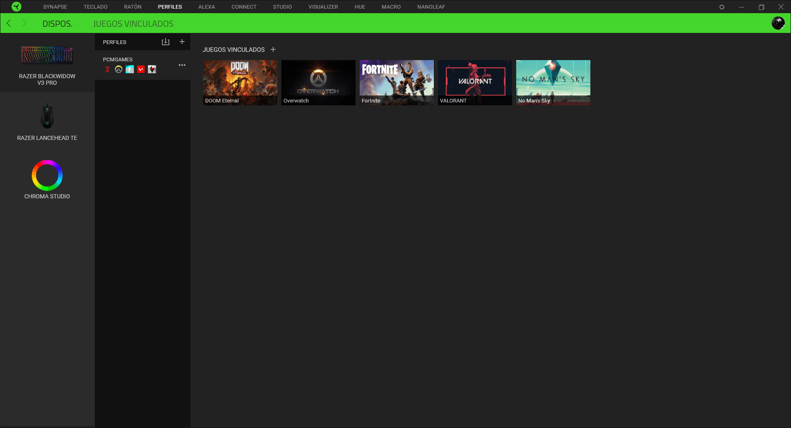Open the HUE tab
Image resolution: width=791 pixels, height=428 pixels.
coord(360,7)
